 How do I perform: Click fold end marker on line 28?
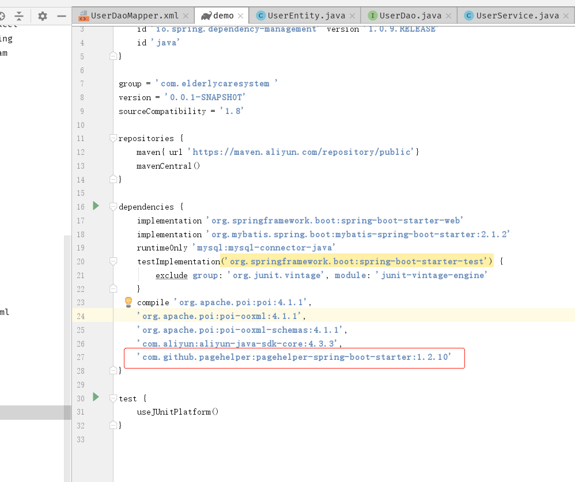point(114,371)
